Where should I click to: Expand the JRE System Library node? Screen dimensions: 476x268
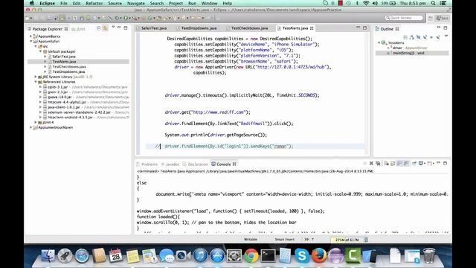pyautogui.click(x=36, y=77)
